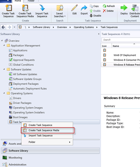Sort by the Name column header
Screen dimensions: 140x167
point(126,46)
